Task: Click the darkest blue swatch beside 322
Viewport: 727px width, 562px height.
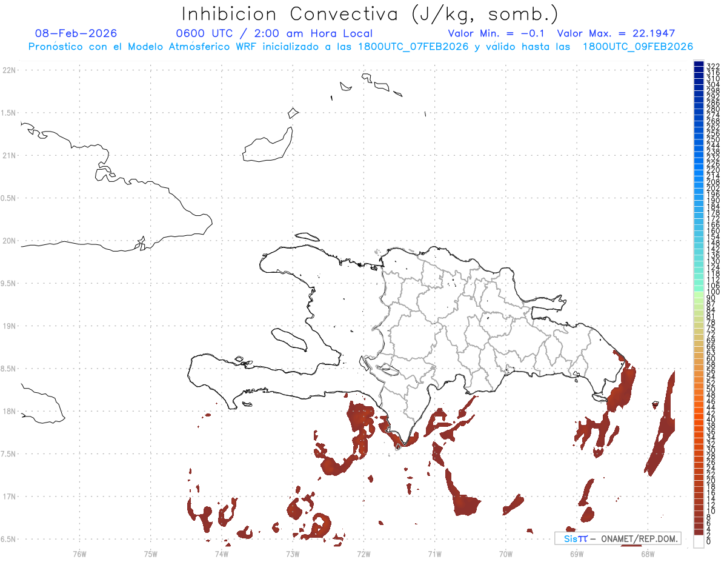Action: (699, 64)
